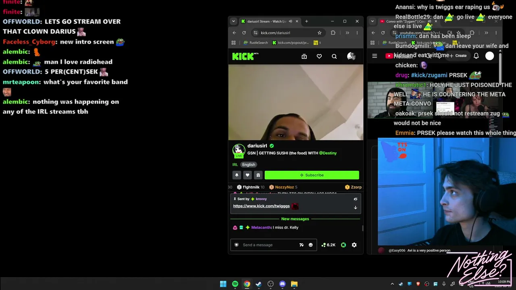Screen dimensions: 516x290
Task: Open the tab search dropdown in Kick window
Action: coord(233,21)
